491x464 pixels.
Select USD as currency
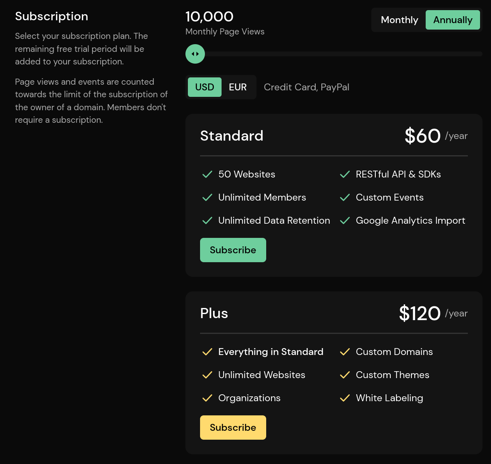click(x=205, y=87)
